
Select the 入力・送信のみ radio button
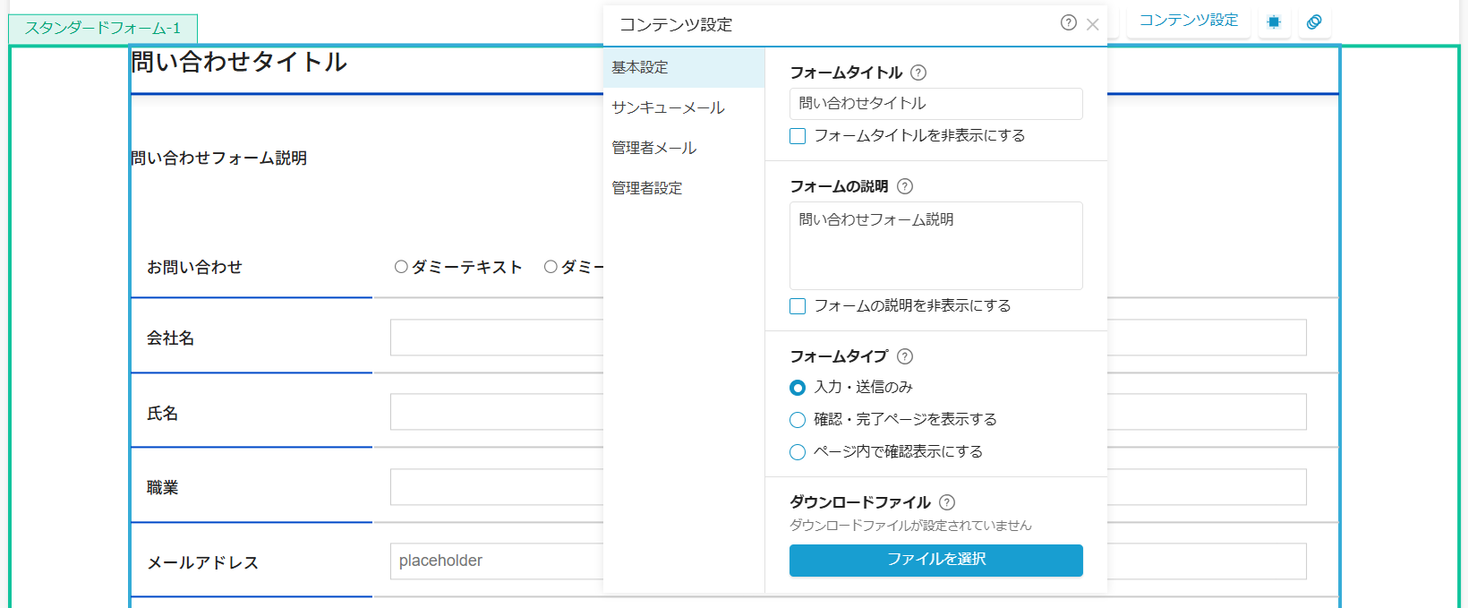798,388
